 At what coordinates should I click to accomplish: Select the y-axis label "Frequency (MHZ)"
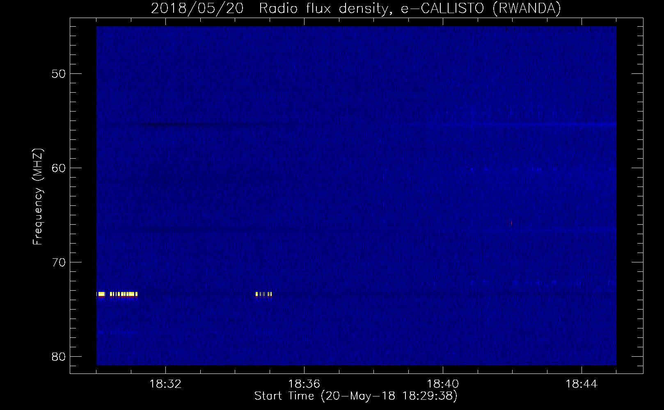38,197
